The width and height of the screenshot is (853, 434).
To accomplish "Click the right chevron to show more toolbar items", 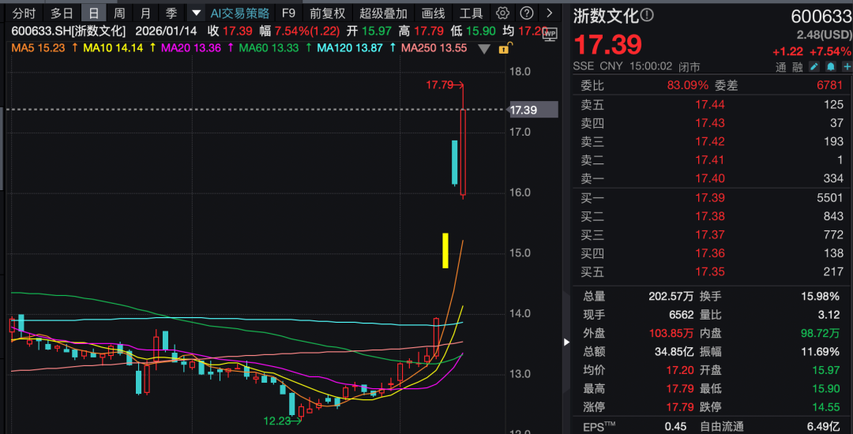I will point(550,13).
